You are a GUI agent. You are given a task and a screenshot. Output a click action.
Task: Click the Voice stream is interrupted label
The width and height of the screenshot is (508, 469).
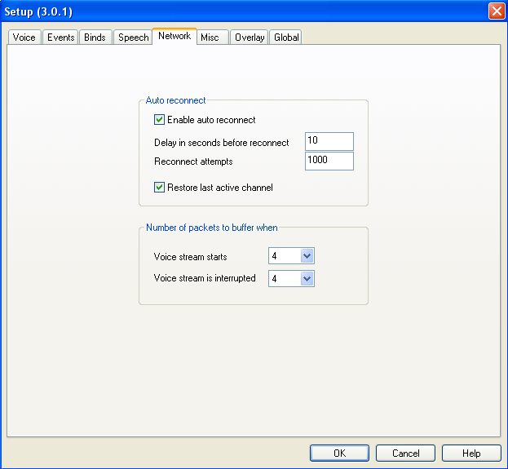click(x=205, y=278)
